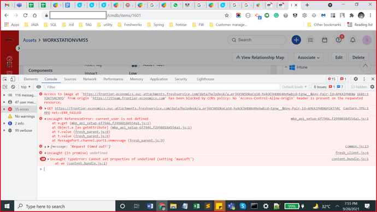Viewport: 377px width, 212px height.
Task: Click the scroll-to-top round arrow button
Action: pos(365,66)
